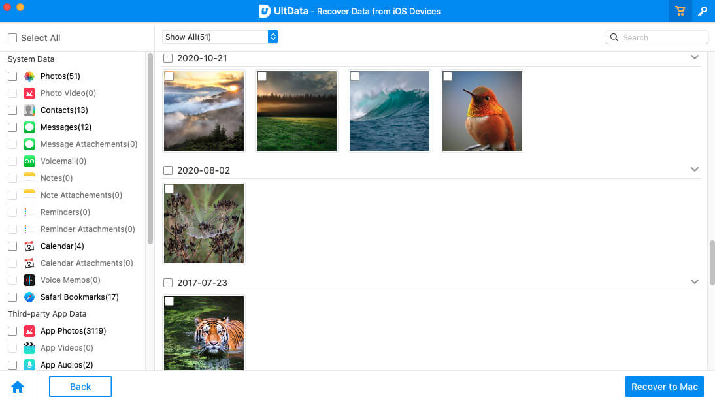Click the Search input field
715x401 pixels.
(x=657, y=37)
